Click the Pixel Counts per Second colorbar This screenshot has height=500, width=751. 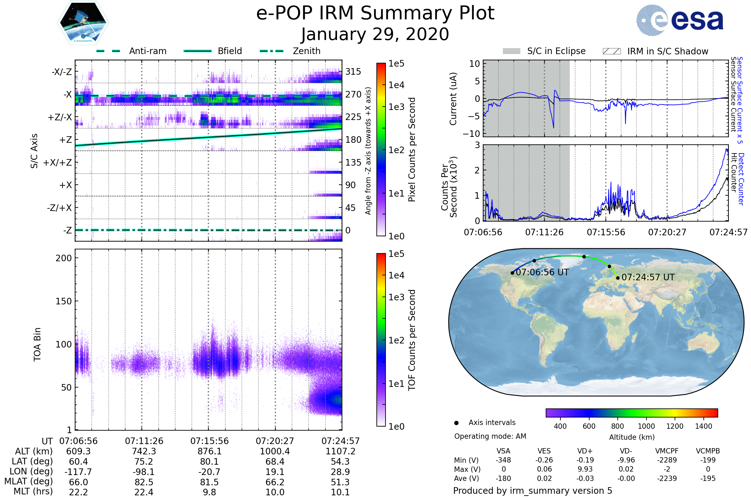tap(381, 149)
